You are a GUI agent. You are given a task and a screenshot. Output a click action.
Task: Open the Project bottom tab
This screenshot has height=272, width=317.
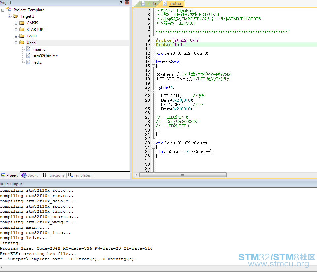[x=10, y=175]
